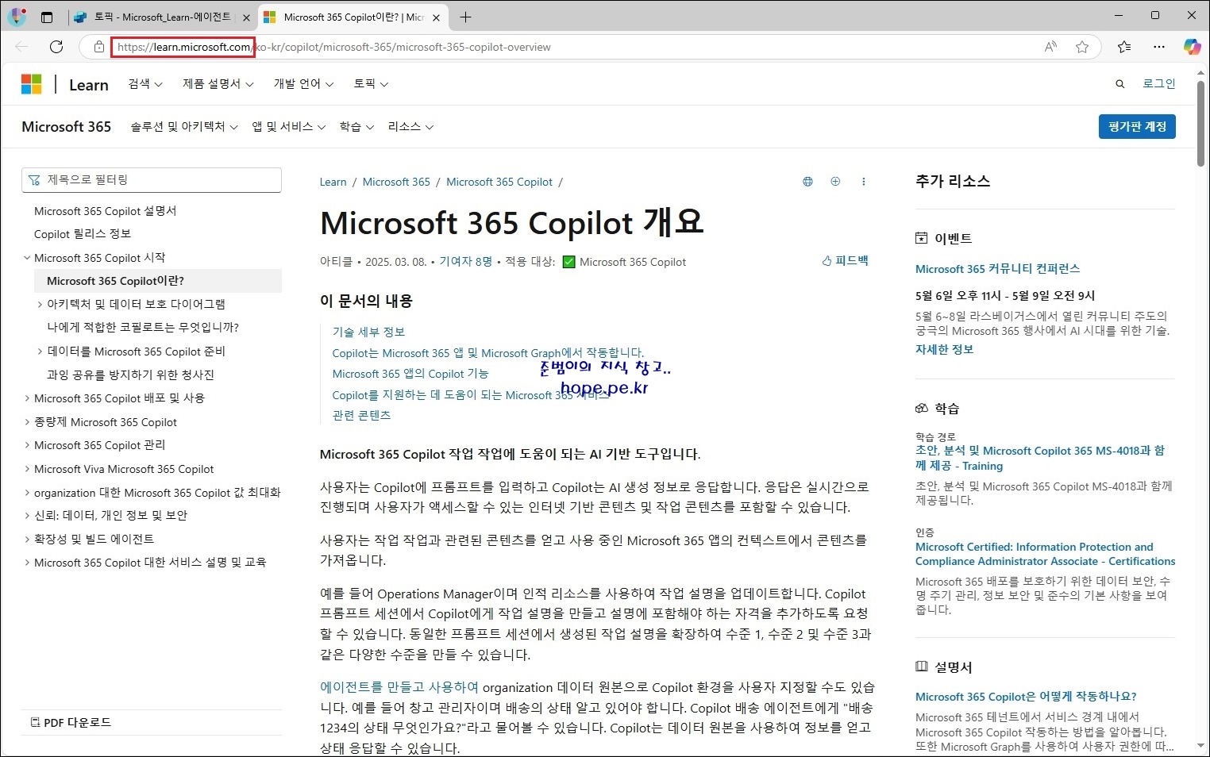This screenshot has height=757, width=1210.
Task: Open 기여자 8명 contributors link
Action: coord(466,262)
